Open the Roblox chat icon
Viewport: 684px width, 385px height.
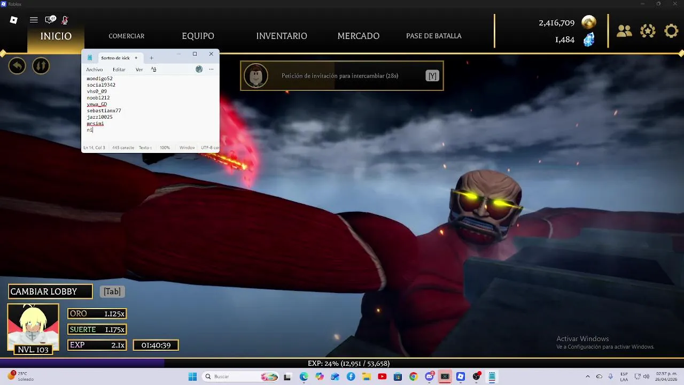50,20
